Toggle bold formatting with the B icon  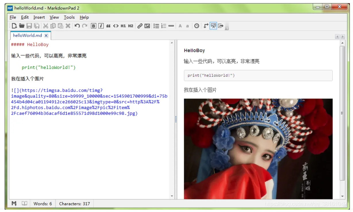click(x=93, y=26)
